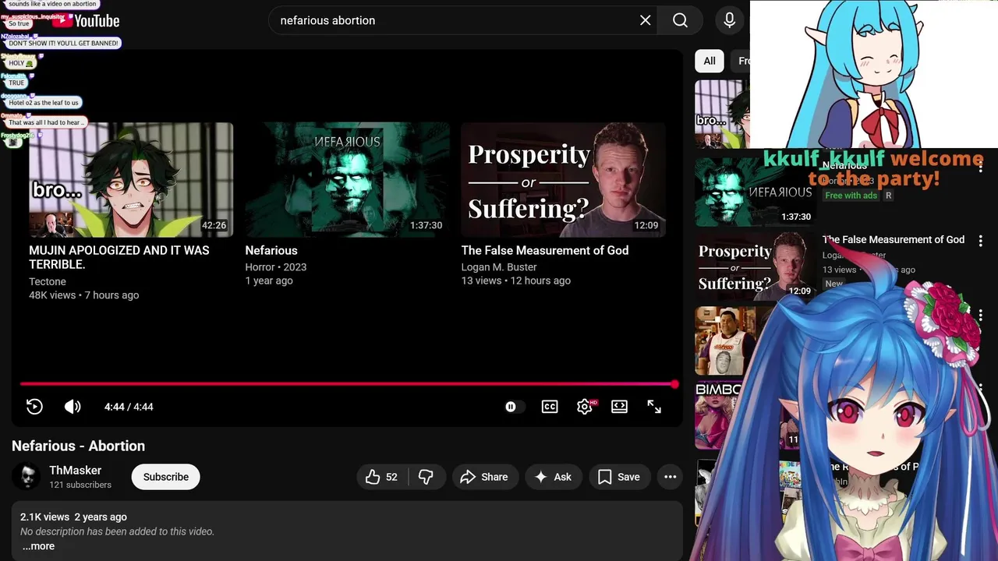Open the YouTube home logo
The image size is (998, 561).
click(86, 20)
